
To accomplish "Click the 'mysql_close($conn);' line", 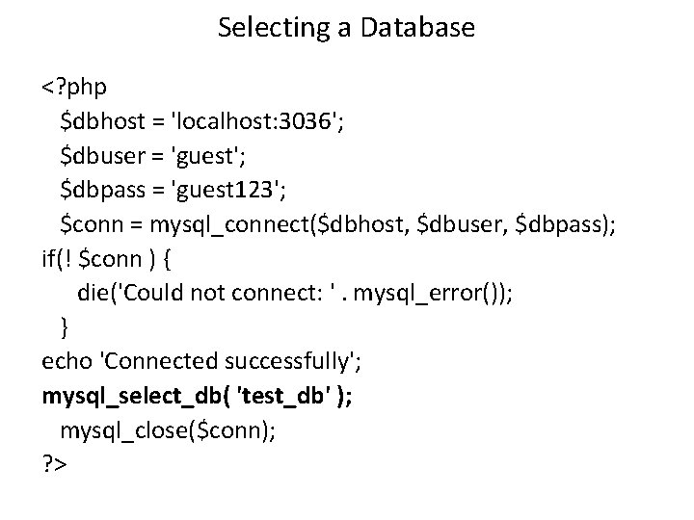I will click(168, 430).
